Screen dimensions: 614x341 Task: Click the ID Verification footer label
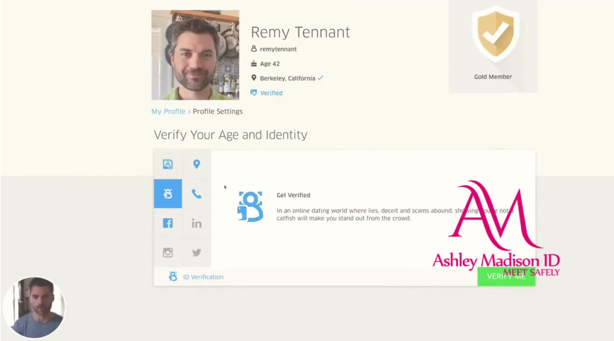click(x=203, y=277)
